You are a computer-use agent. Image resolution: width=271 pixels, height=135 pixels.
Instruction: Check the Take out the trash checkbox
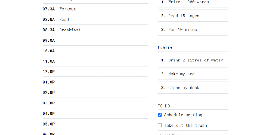pos(160,125)
